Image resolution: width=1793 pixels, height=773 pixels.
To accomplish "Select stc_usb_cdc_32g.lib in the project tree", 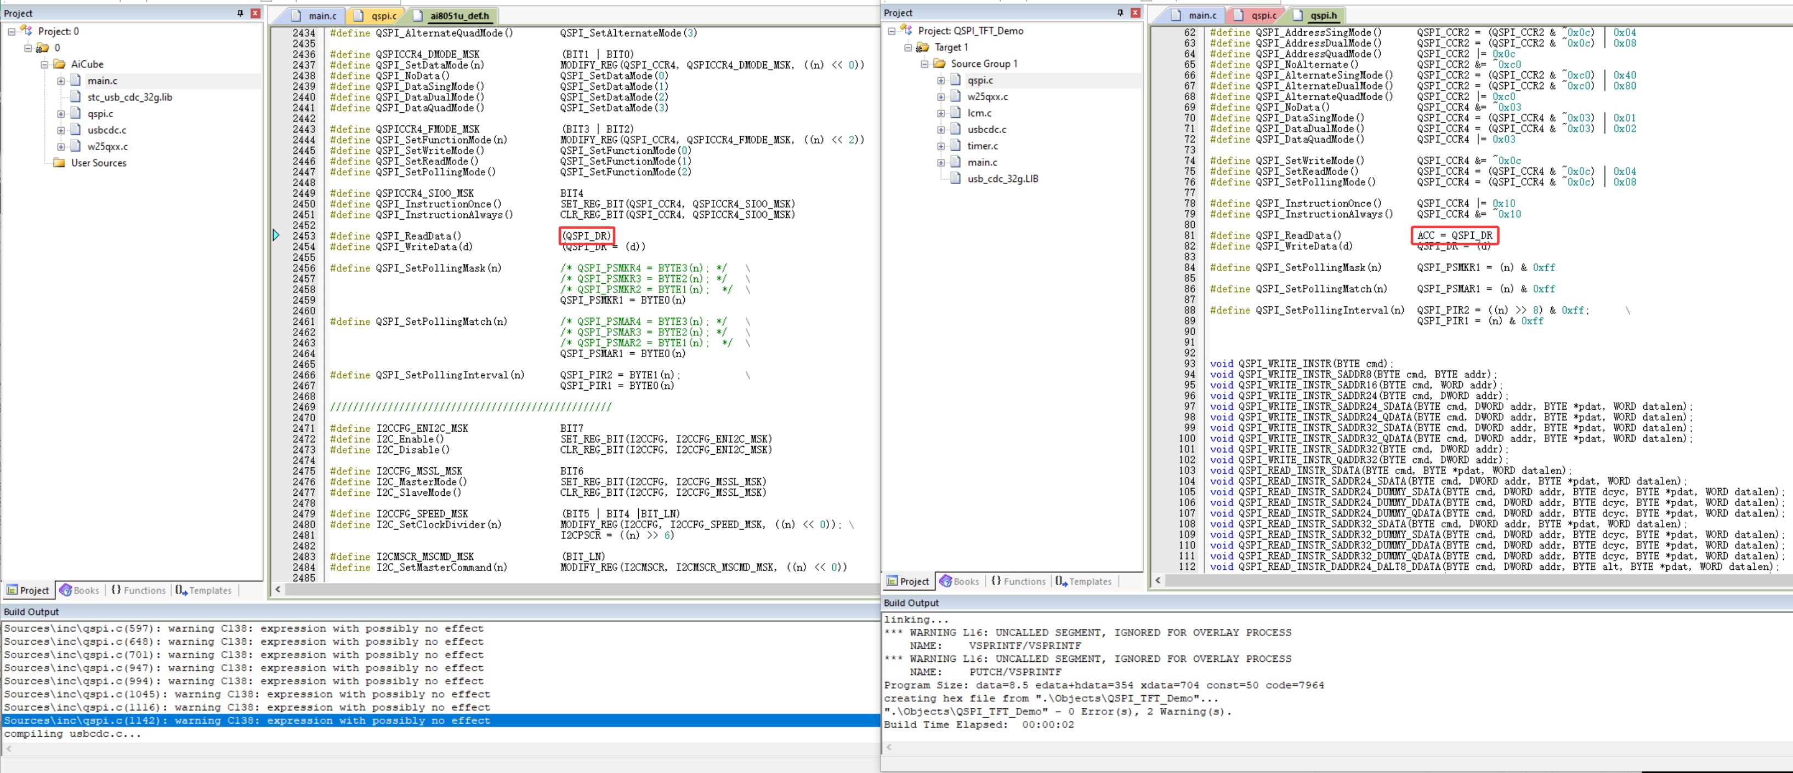I will coord(129,98).
